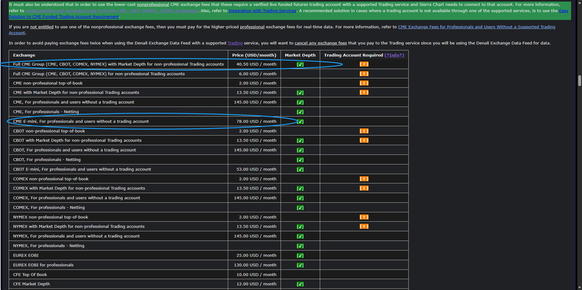Click green check for Full CME Group with Market Depth
The width and height of the screenshot is (582, 290).
click(300, 65)
